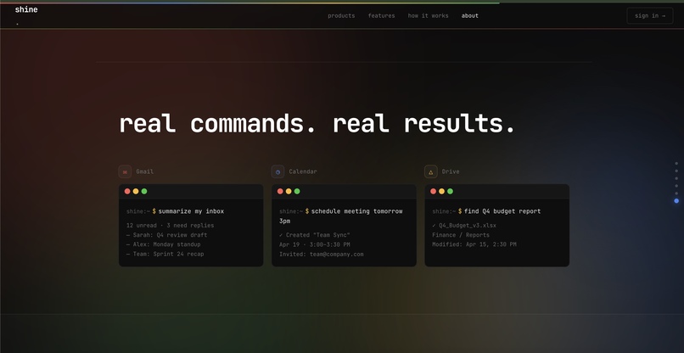Image resolution: width=684 pixels, height=353 pixels.
Task: Click the Gmail label
Action: click(145, 171)
